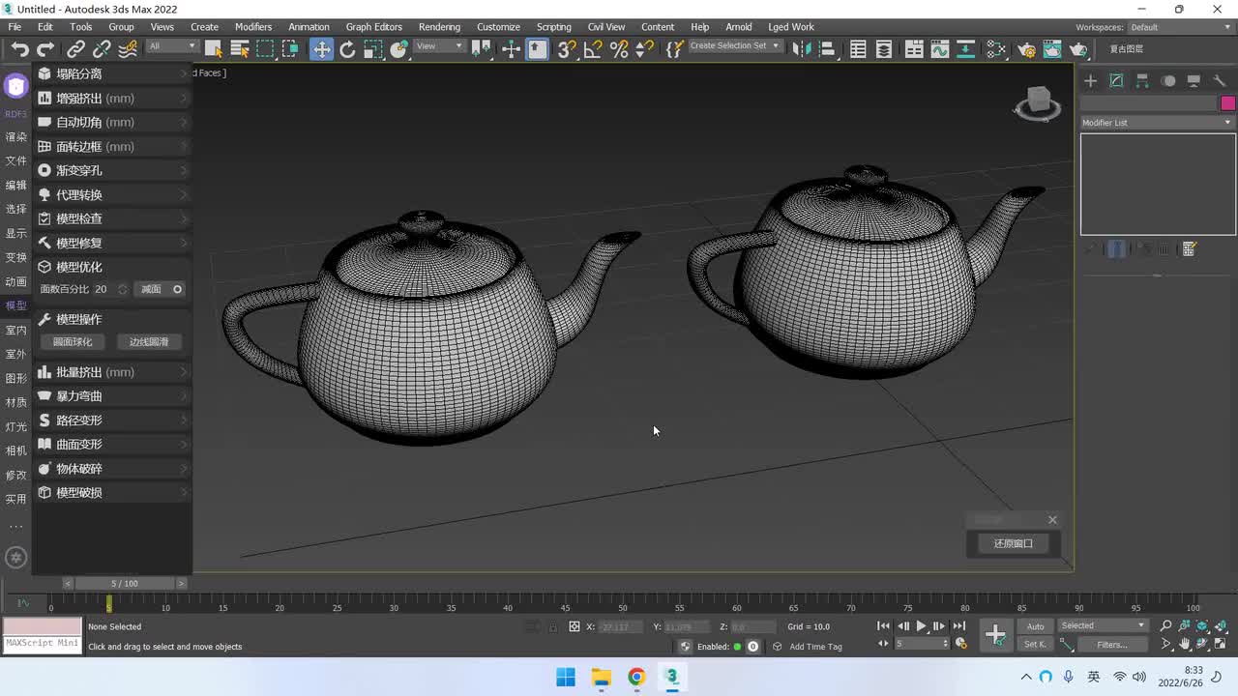
Task: Click the 边线圆滑 button
Action: (x=149, y=342)
